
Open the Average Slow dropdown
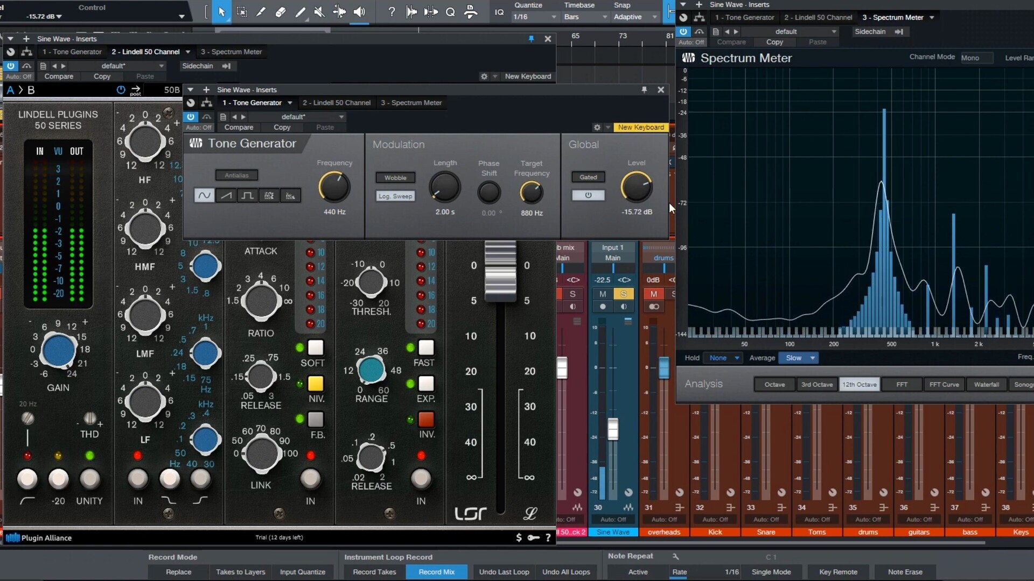tap(800, 358)
